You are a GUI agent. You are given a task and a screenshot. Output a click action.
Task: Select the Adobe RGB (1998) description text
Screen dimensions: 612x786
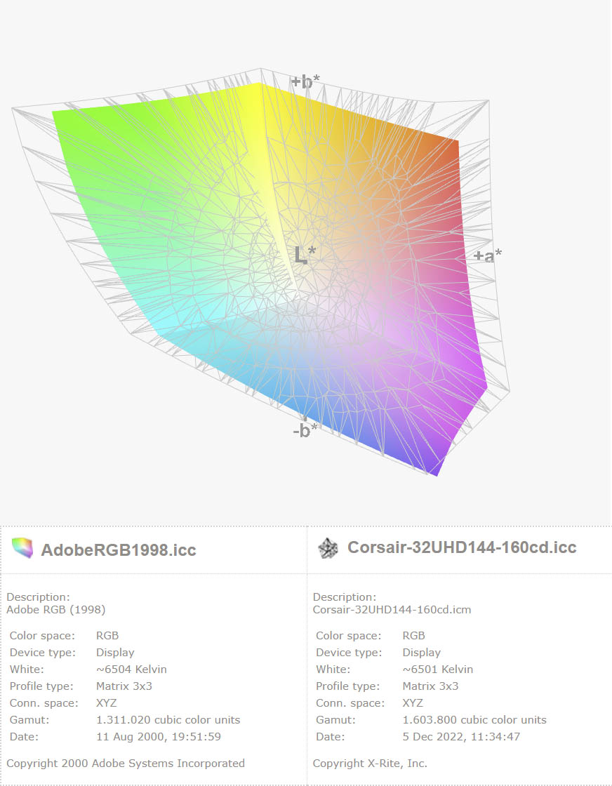(56, 609)
